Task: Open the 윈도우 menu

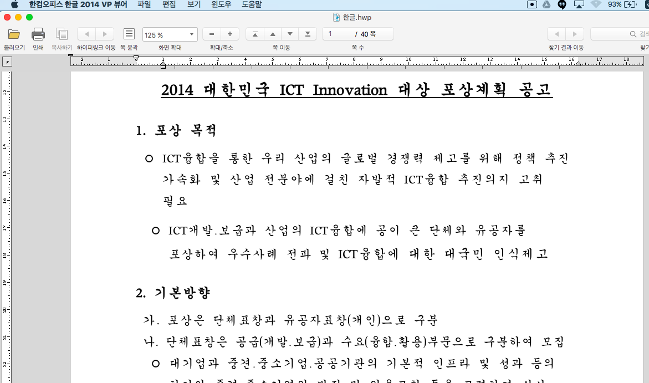Action: point(221,4)
